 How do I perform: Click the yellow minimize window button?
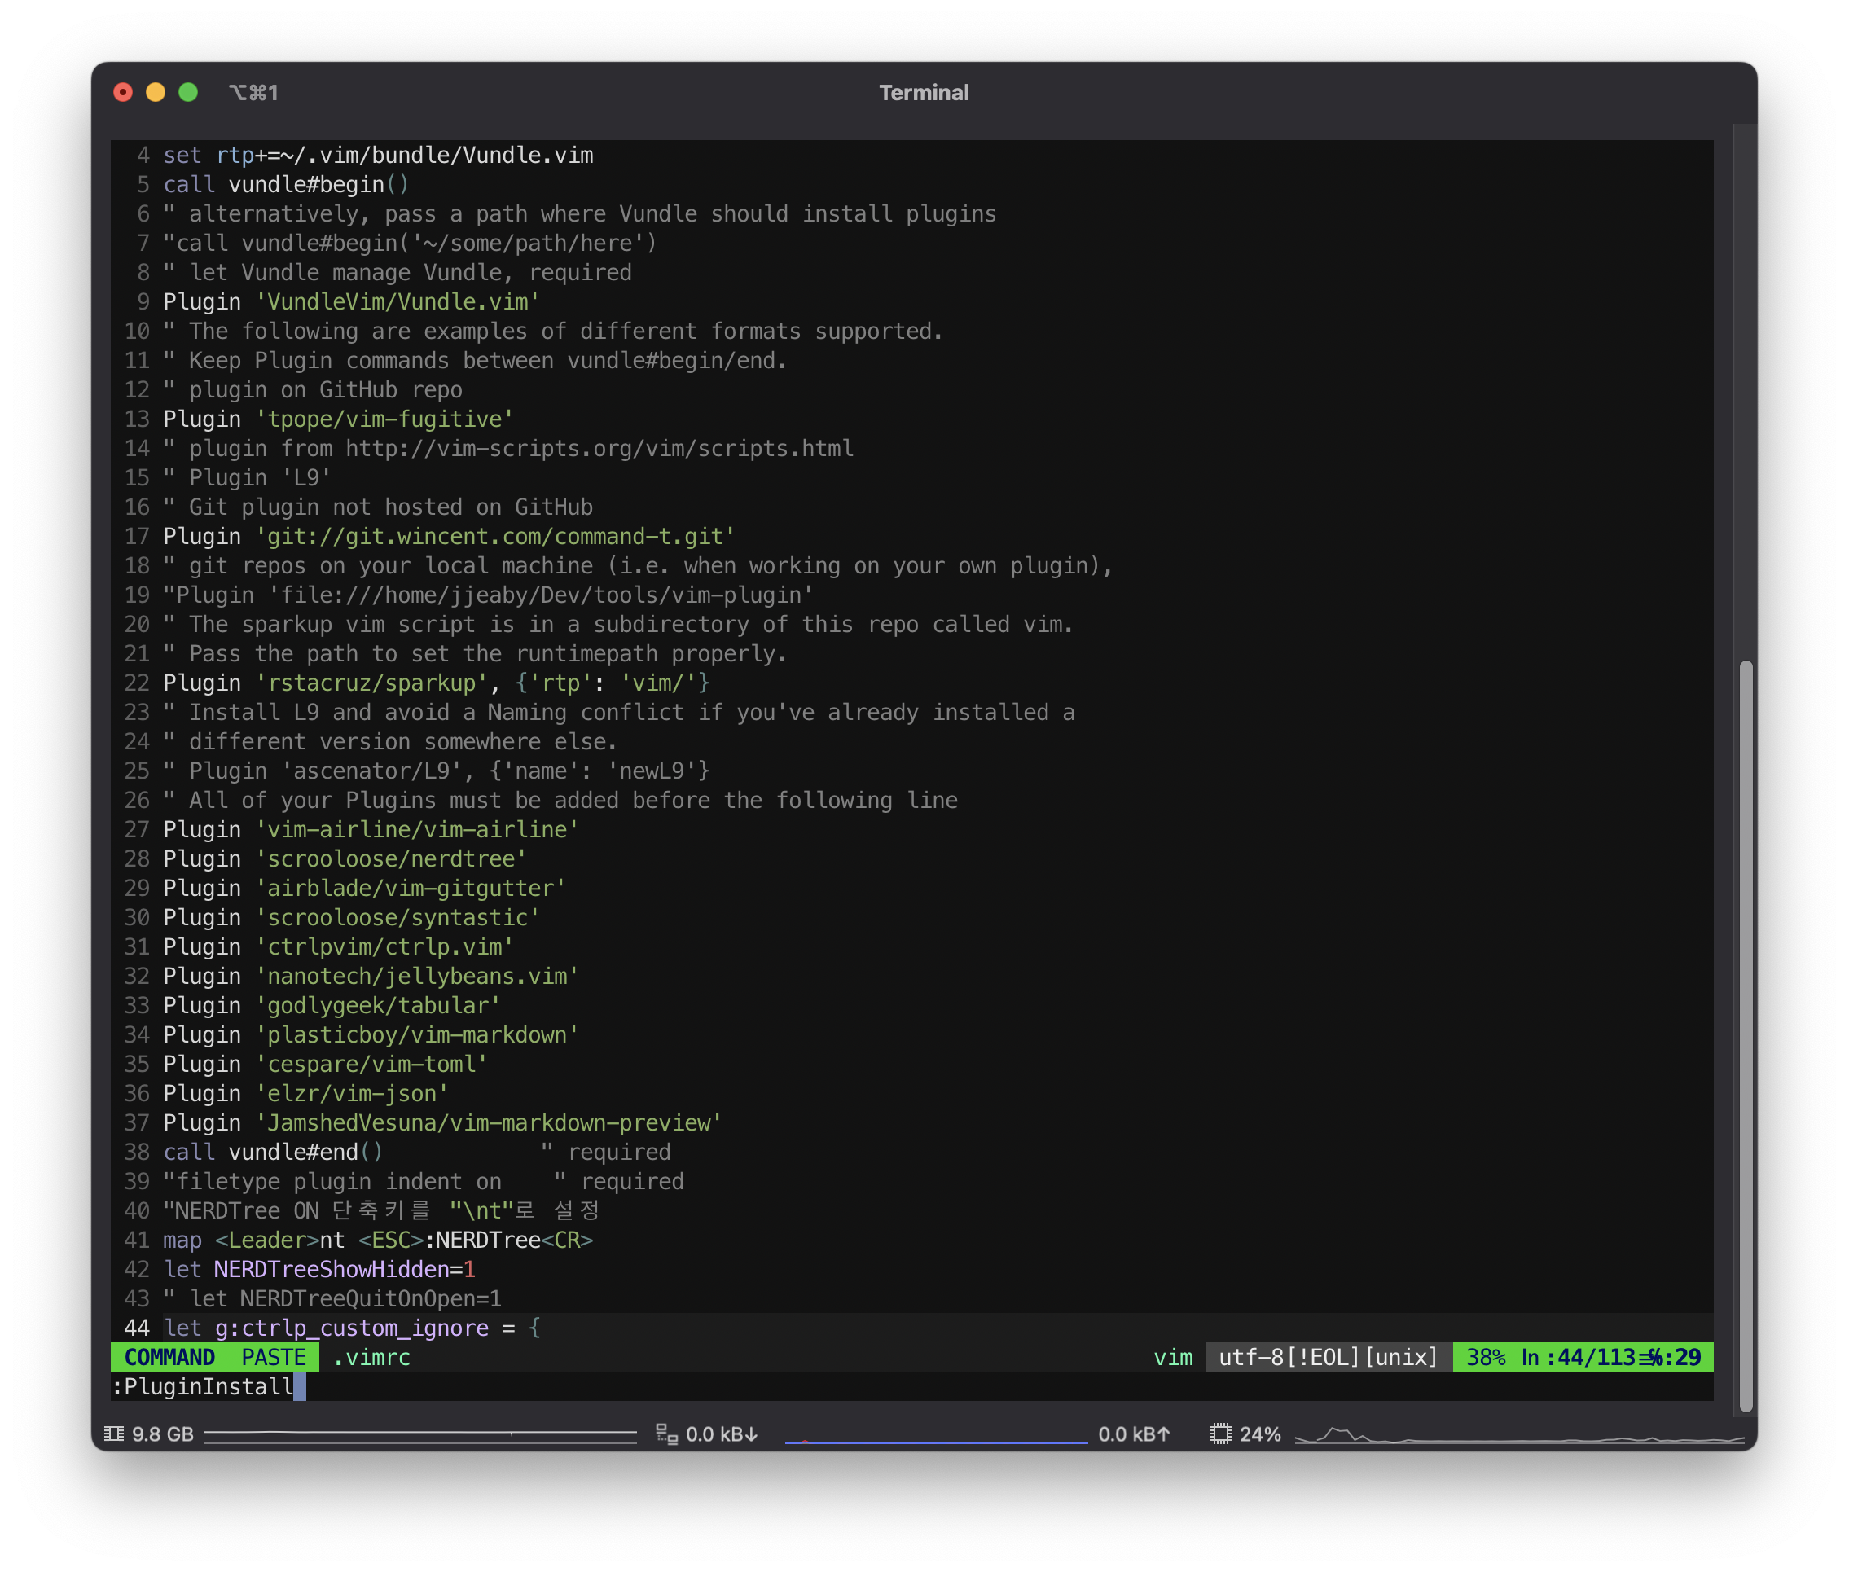pos(155,93)
